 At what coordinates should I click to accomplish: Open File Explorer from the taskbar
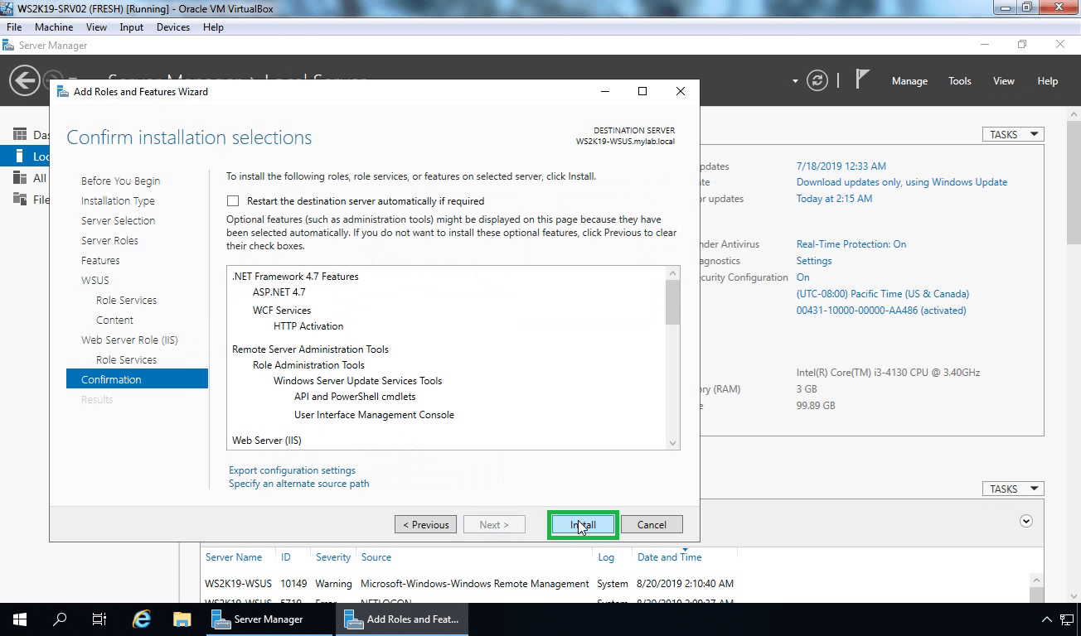coord(182,619)
